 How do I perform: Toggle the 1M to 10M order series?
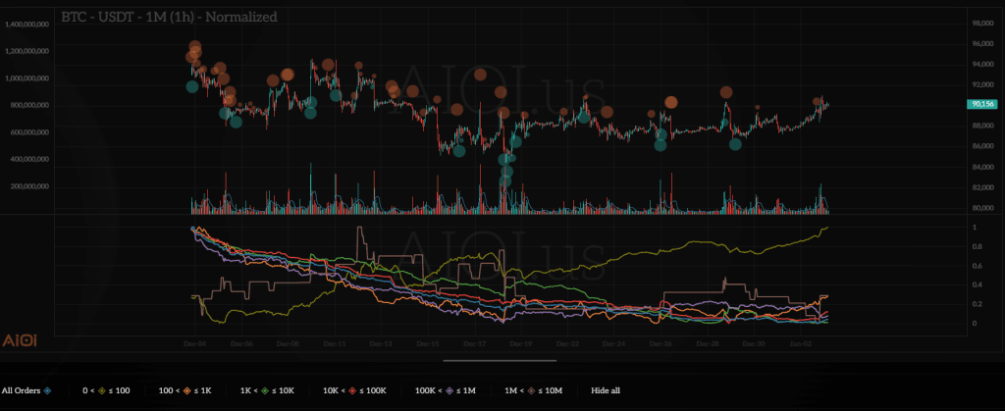coord(532,389)
